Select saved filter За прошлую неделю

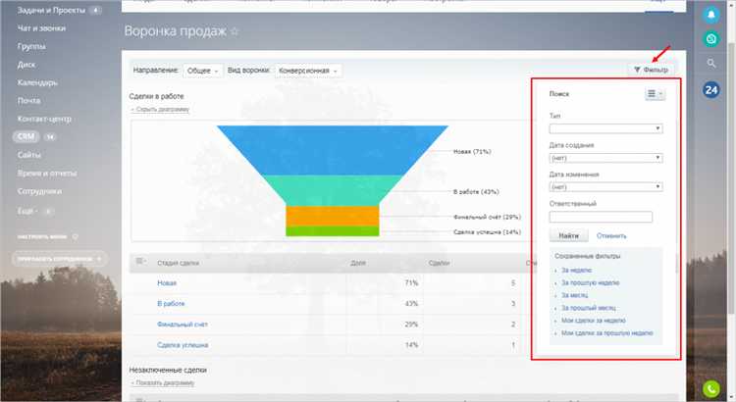click(x=591, y=282)
